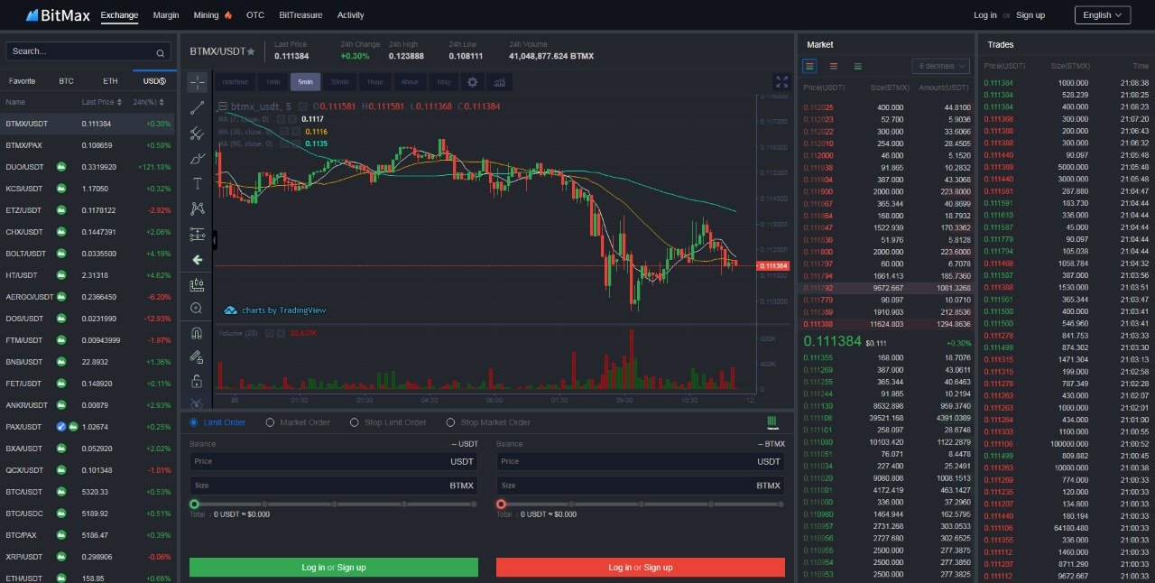Select the text annotation tool
1155x583 pixels.
[198, 184]
